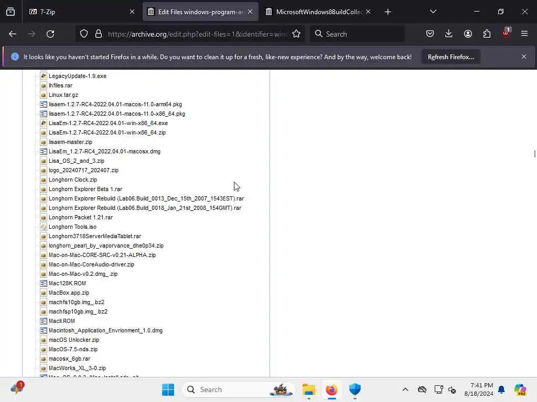Image resolution: width=537 pixels, height=402 pixels.
Task: Open the Firefox downloads panel
Action: 449,34
